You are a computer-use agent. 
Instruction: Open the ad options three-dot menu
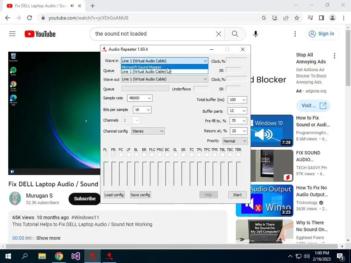[x=335, y=56]
